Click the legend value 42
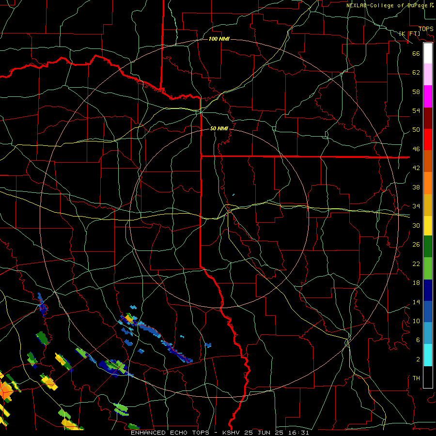 point(416,168)
